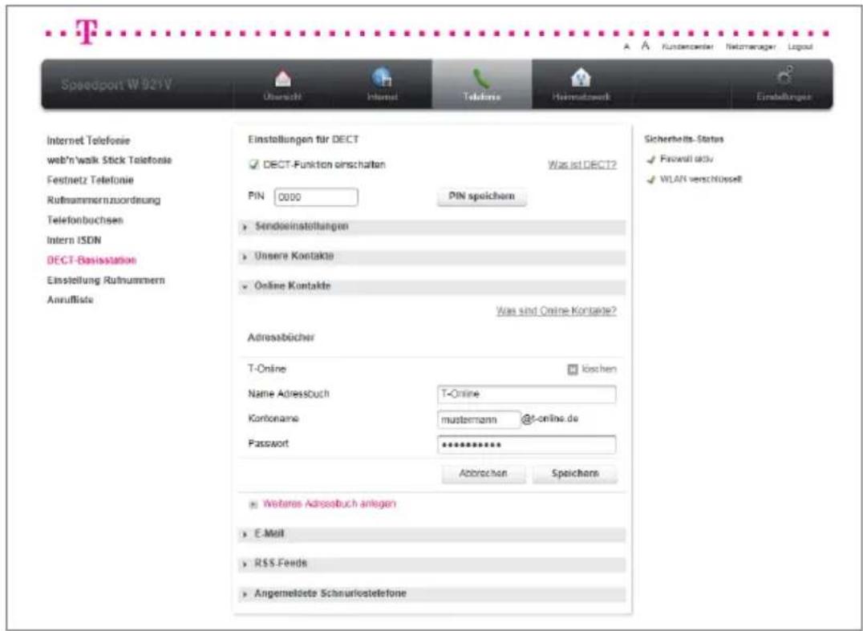The width and height of the screenshot is (863, 631).
Task: Expand the Sendeeinstellungen section
Action: [x=432, y=227]
